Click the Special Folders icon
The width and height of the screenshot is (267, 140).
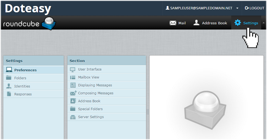(x=73, y=109)
